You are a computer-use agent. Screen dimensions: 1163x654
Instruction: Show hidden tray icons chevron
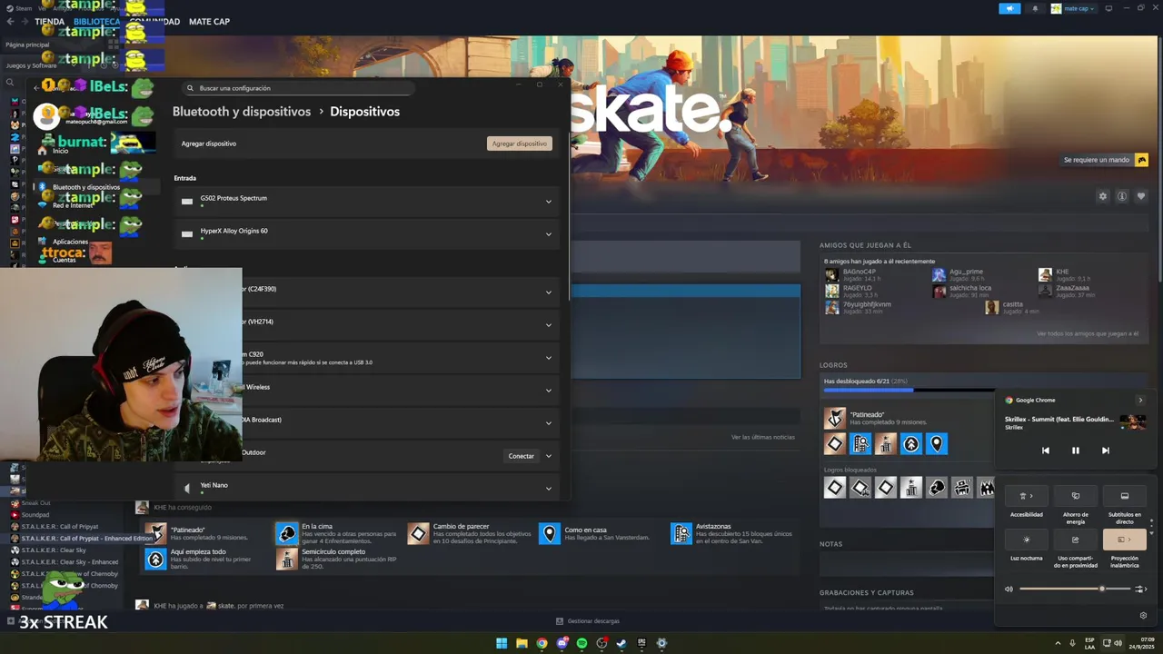1059,643
